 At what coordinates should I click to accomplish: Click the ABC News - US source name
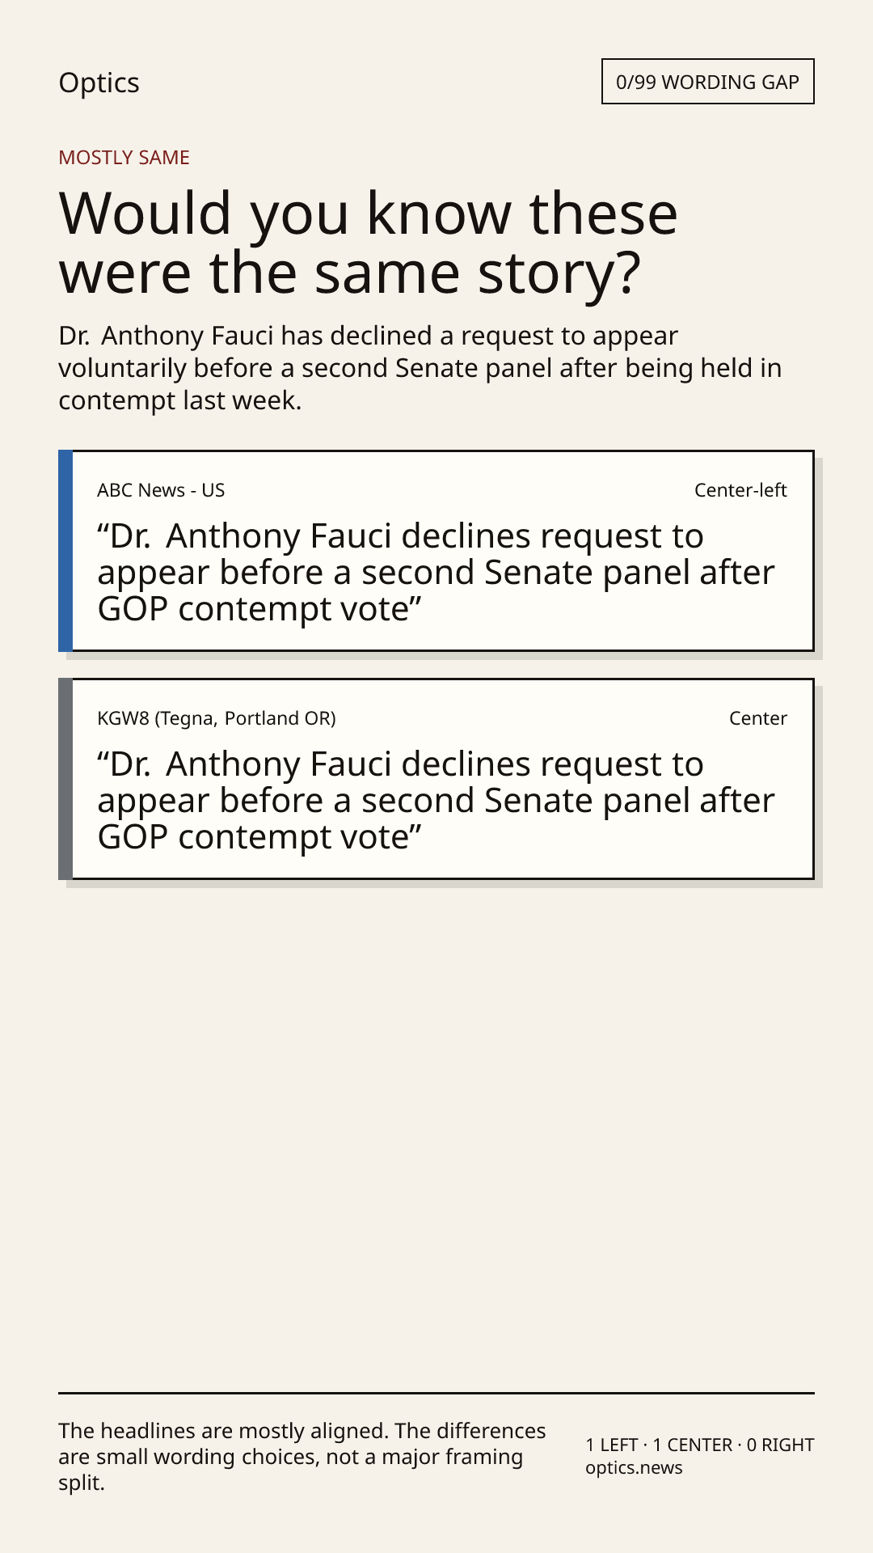[161, 490]
